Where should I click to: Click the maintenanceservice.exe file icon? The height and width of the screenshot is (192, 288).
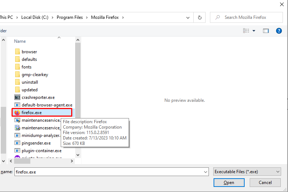coord(17,120)
